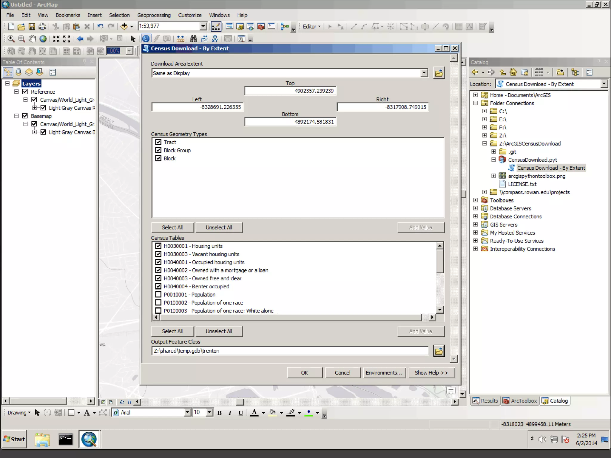Expand the Toolboxes node in Catalog
This screenshot has height=458, width=611.
coord(475,200)
